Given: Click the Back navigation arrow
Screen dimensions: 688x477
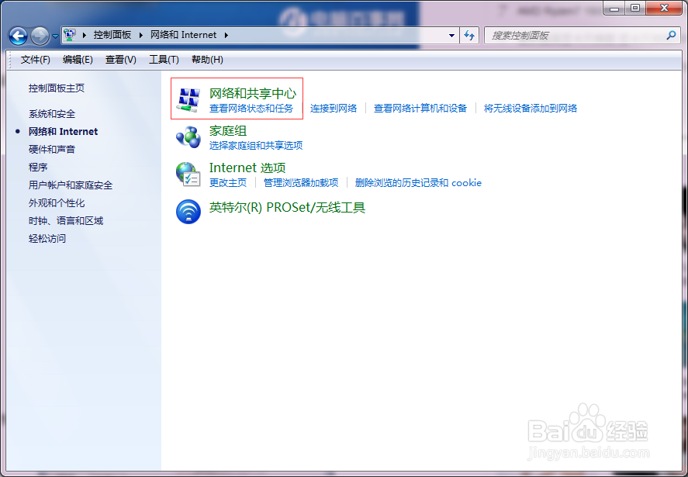Looking at the screenshot, I should click(x=19, y=36).
